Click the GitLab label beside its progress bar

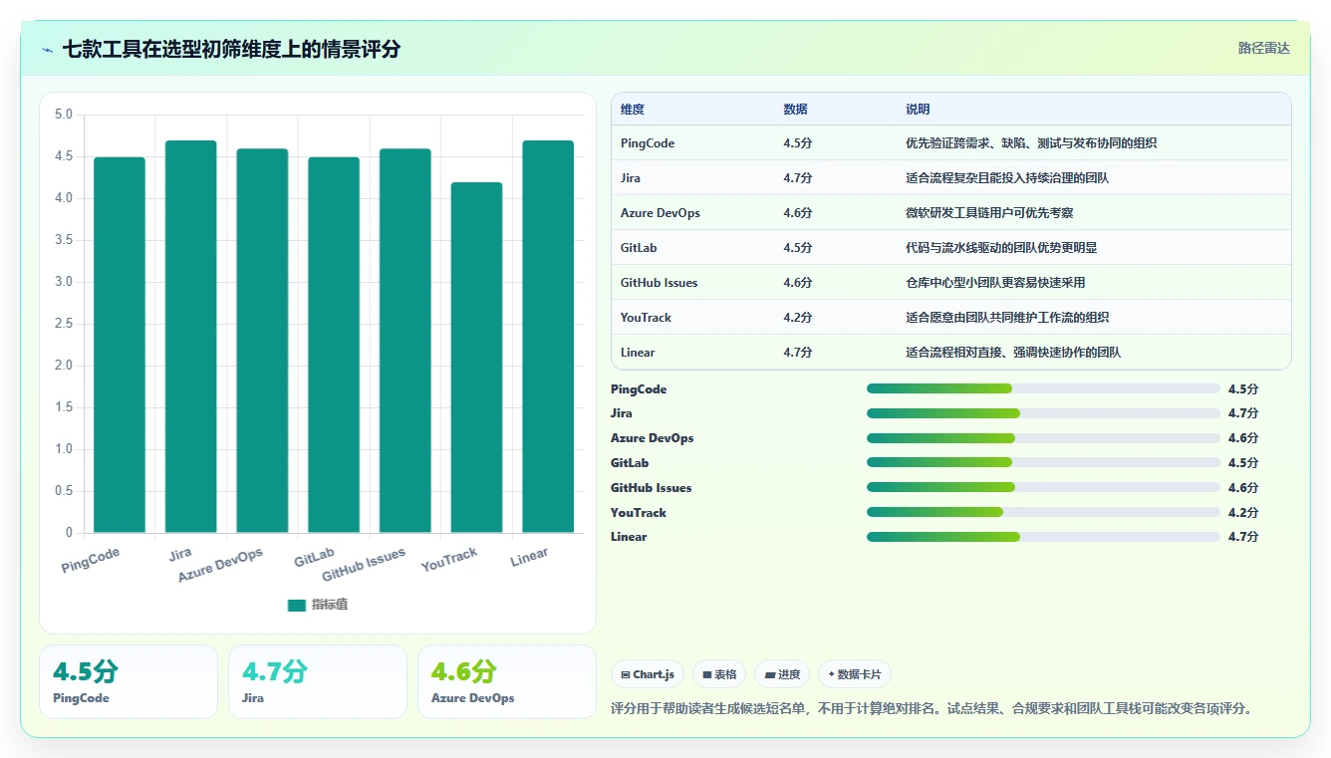630,462
